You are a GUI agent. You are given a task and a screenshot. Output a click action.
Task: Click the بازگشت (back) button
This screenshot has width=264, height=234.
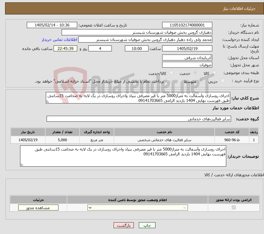(x=124, y=225)
